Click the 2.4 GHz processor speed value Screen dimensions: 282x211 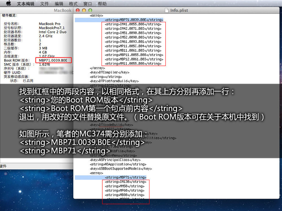(x=46, y=36)
